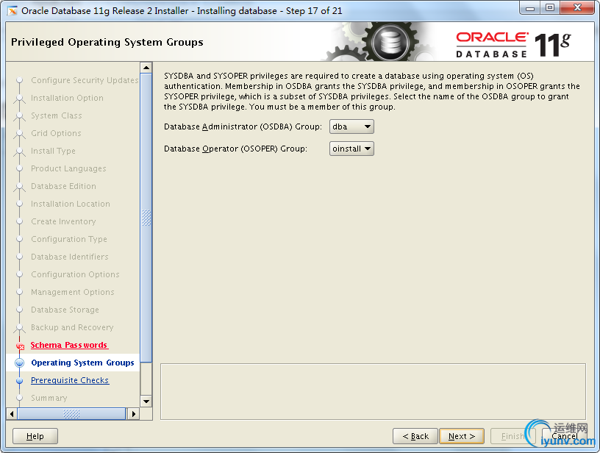The width and height of the screenshot is (600, 453).
Task: Click the Prerequisite Checks step bullet icon
Action: (20, 381)
